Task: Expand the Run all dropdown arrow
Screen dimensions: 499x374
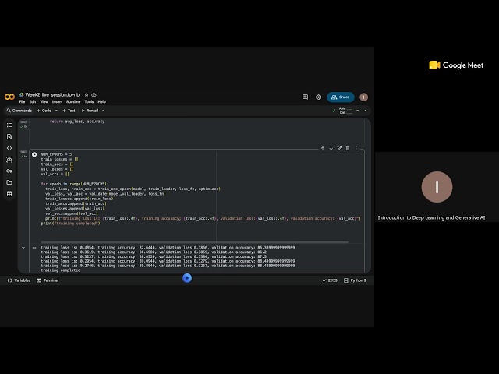Action: pyautogui.click(x=103, y=111)
